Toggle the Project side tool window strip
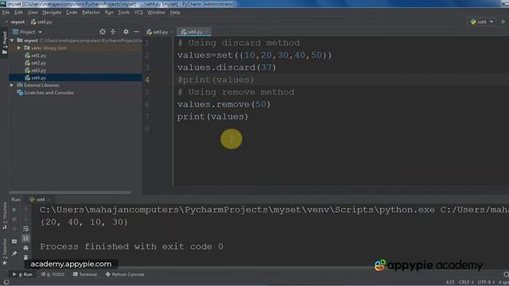This screenshot has width=509, height=286. pyautogui.click(x=5, y=42)
